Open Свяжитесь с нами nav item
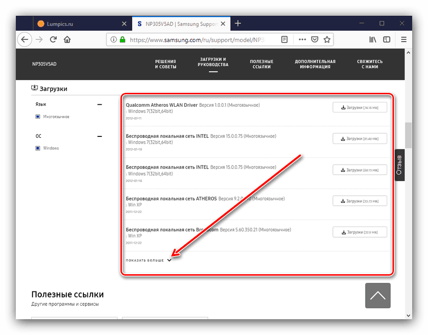The width and height of the screenshot is (428, 335). point(370,64)
